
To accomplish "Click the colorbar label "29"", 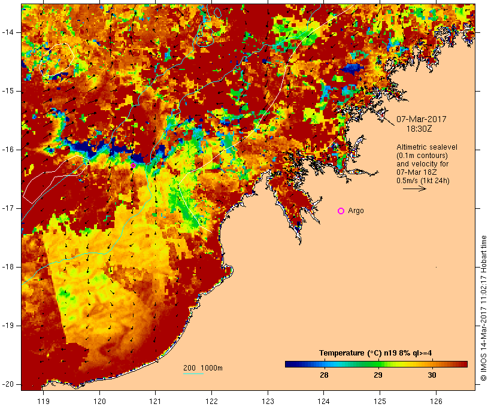I will click(x=378, y=375).
